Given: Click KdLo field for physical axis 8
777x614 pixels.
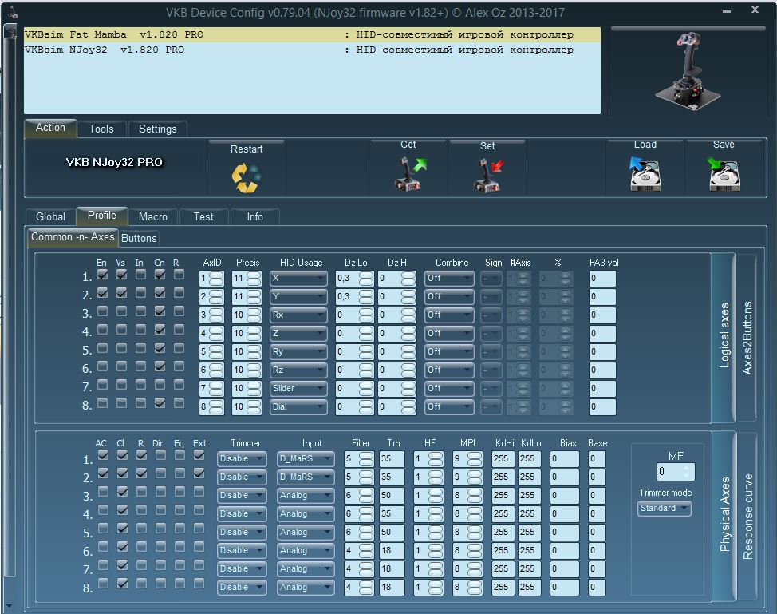Looking at the screenshot, I should coord(529,587).
